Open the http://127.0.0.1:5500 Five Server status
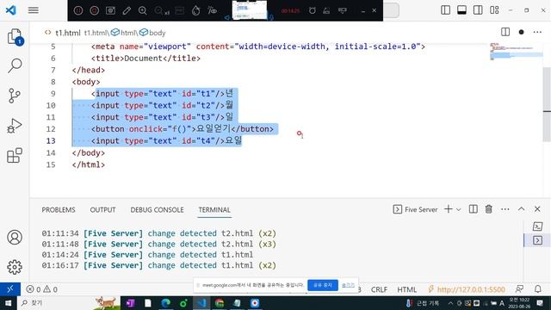Screen dimensions: 551x310 pos(467,289)
